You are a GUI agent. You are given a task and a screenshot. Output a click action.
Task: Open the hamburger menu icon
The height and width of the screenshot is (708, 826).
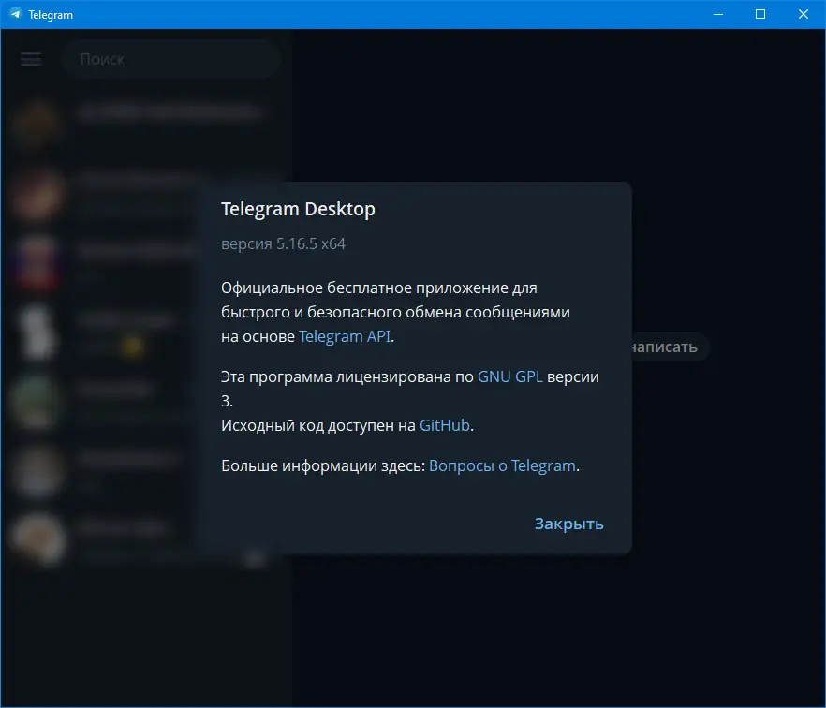coord(31,59)
